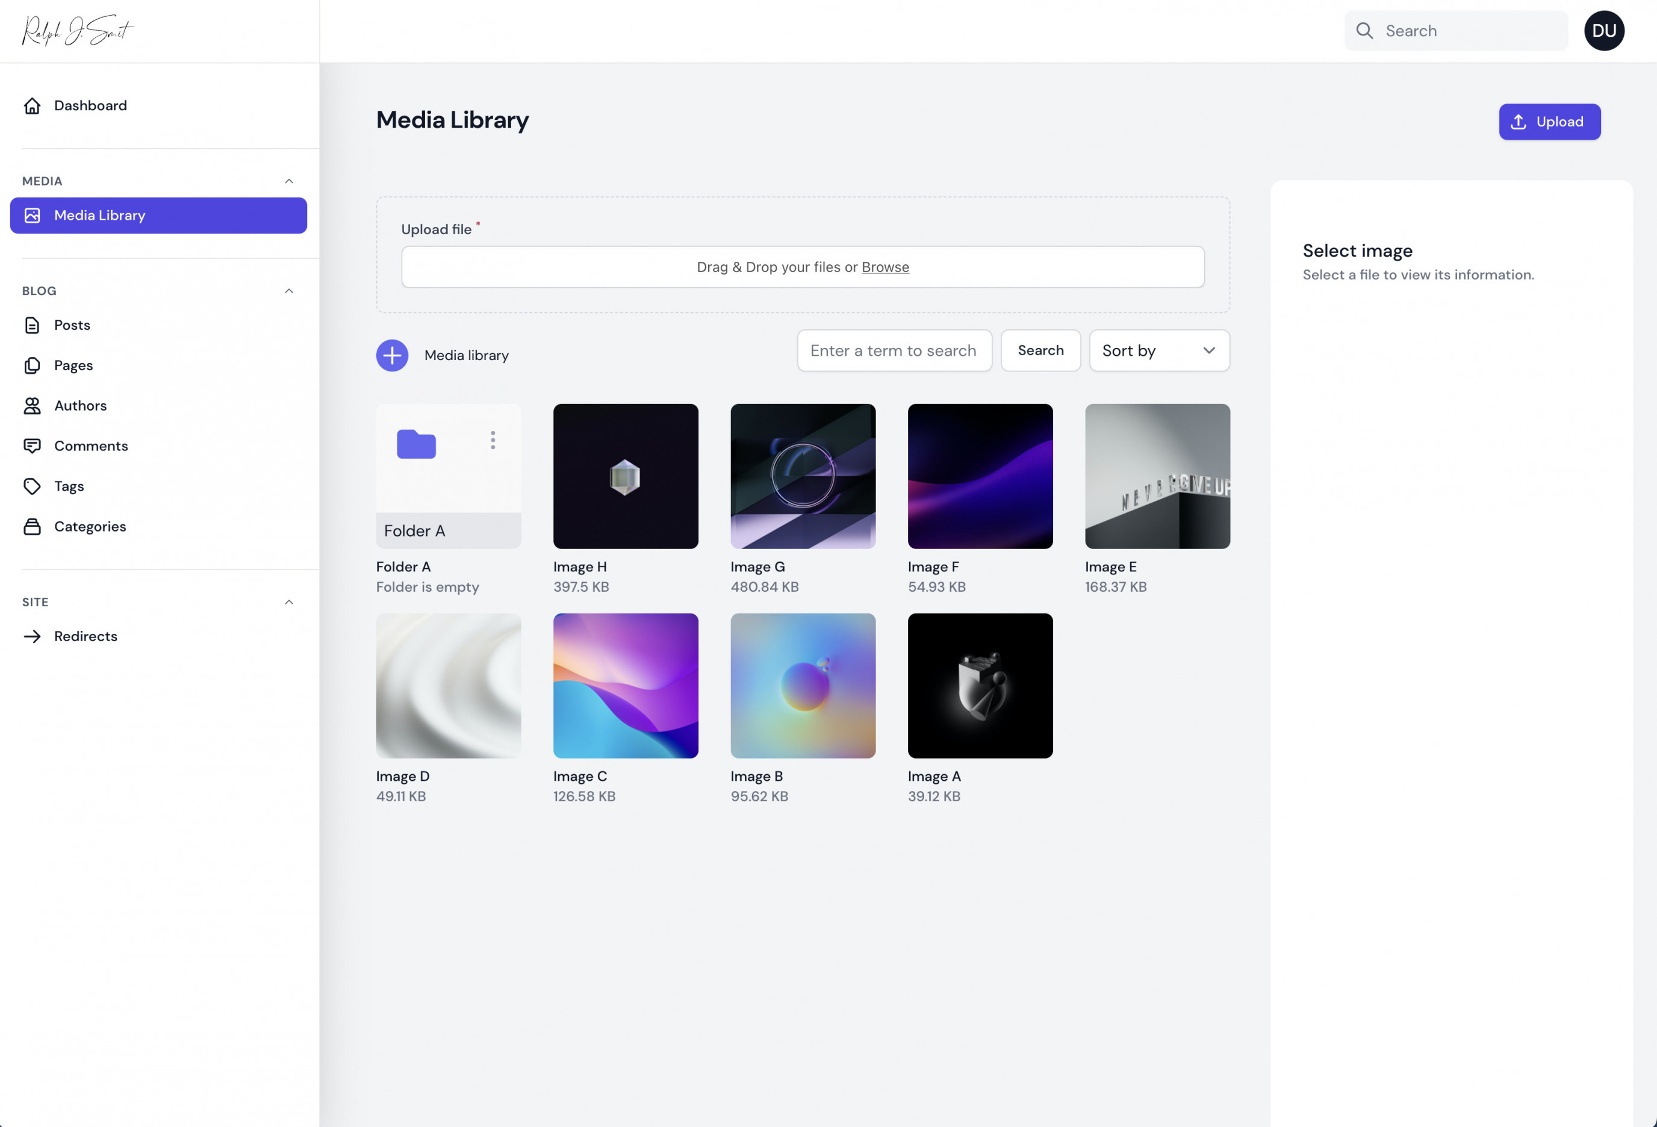Click the Comments speech bubble icon
The image size is (1657, 1127).
coord(31,447)
